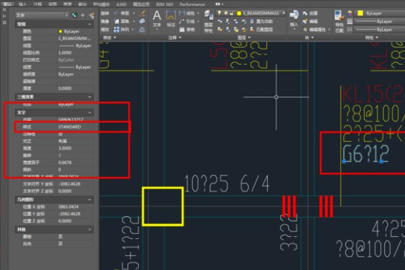Select the large 文字 (Text) tool
Screen dimensions: 405x270
[157, 19]
